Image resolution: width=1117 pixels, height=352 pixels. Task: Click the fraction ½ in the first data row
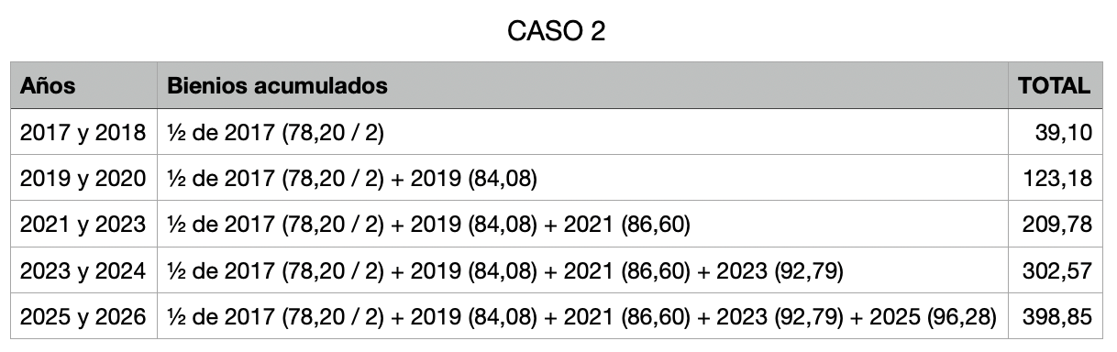pyautogui.click(x=174, y=134)
